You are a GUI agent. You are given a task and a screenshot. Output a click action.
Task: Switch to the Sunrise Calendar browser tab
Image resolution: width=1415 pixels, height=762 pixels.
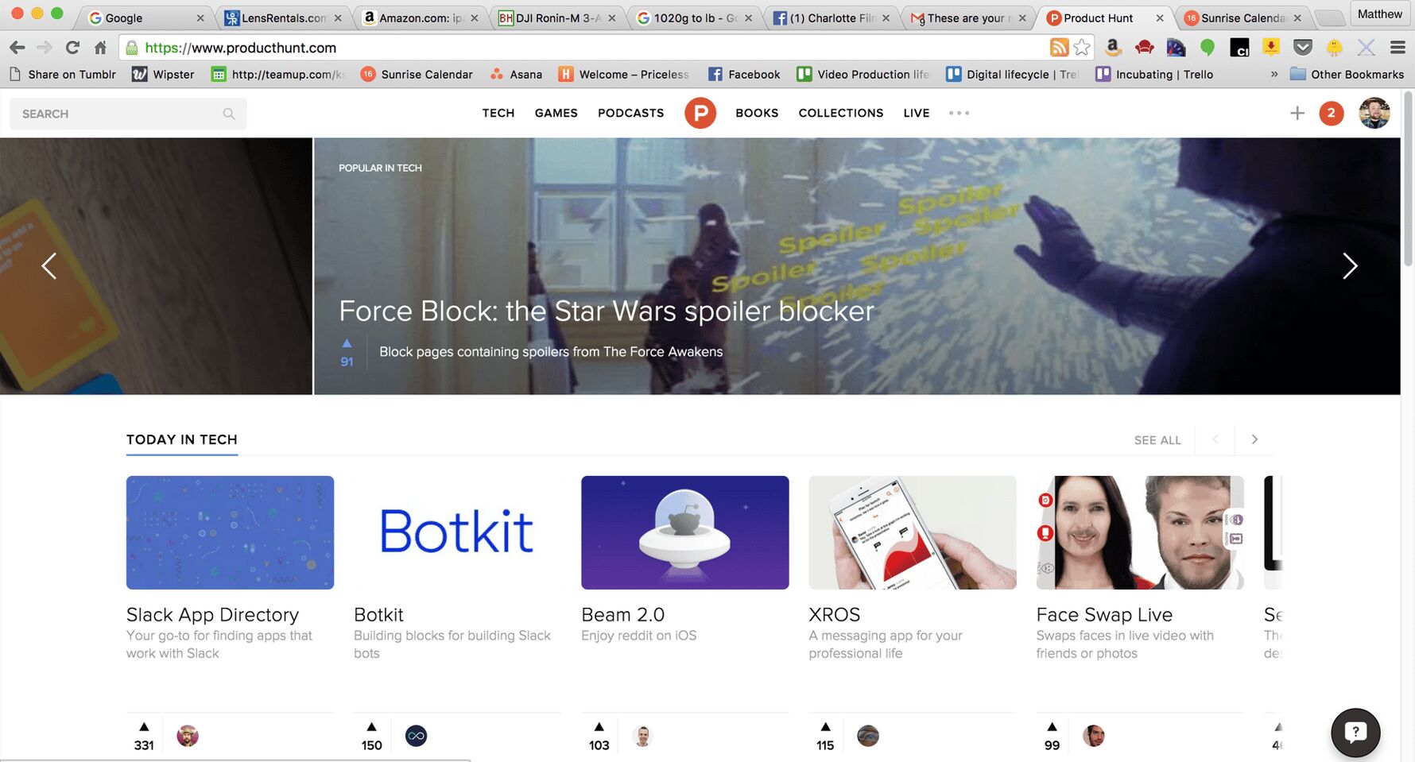1242,17
